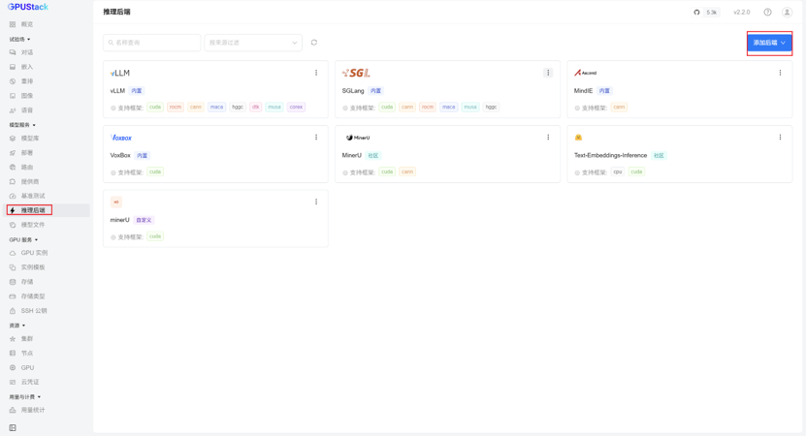This screenshot has width=806, height=436.
Task: Collapse the GPU 服务 sidebar group
Action: (x=23, y=240)
